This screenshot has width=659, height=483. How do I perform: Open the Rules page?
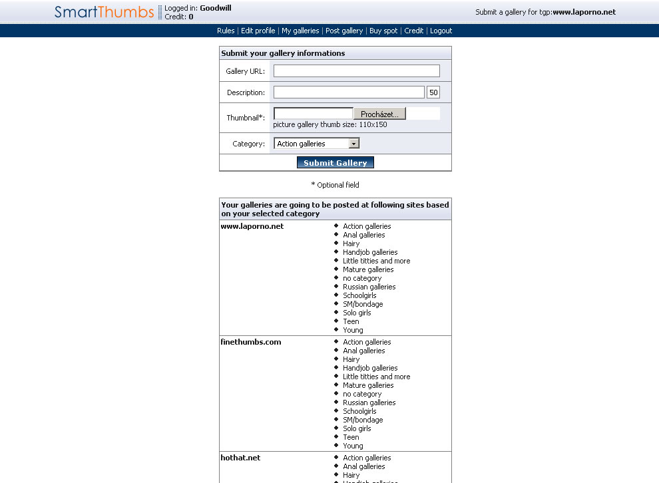tap(226, 31)
